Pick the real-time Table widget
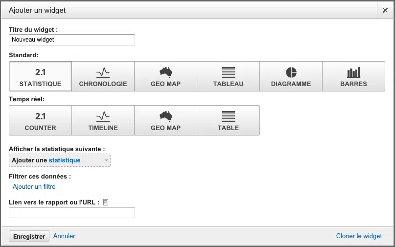 [x=228, y=120]
